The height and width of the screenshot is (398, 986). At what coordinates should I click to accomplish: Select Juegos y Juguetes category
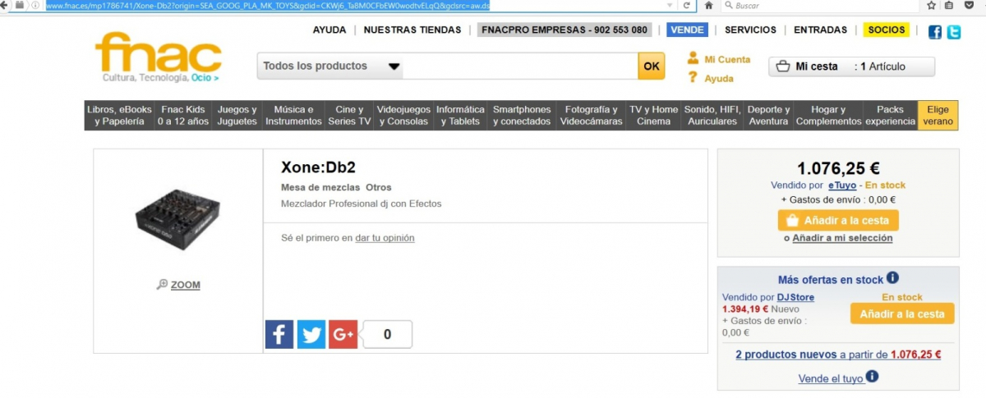(237, 116)
